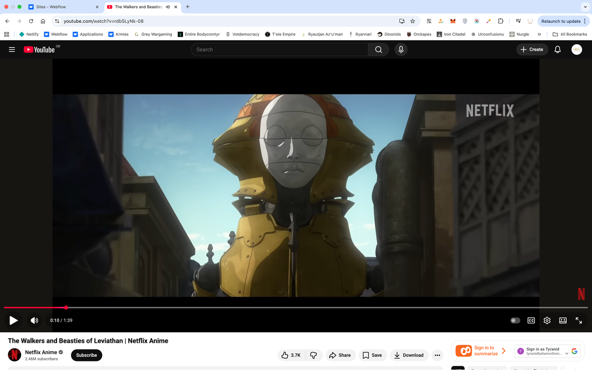
Task: Mute the video volume
Action: click(34, 320)
